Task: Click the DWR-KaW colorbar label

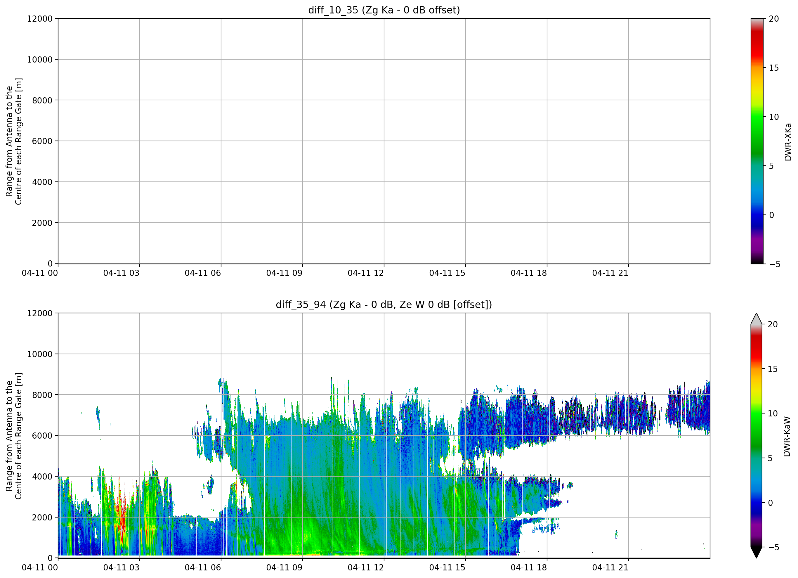Action: click(x=787, y=437)
